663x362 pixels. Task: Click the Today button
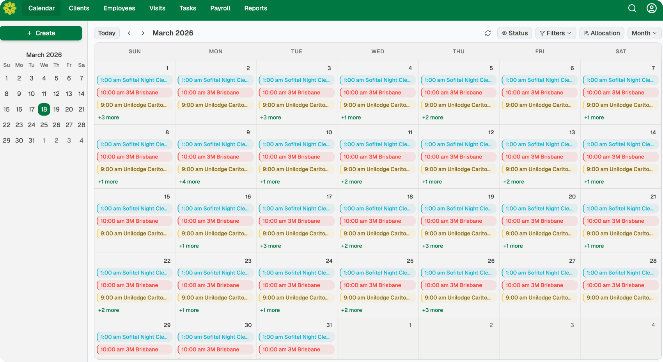pos(106,33)
